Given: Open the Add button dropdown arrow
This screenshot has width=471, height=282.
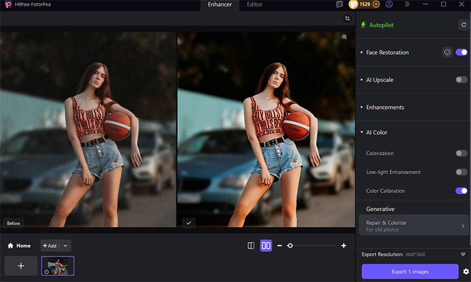Looking at the screenshot, I should tap(65, 245).
